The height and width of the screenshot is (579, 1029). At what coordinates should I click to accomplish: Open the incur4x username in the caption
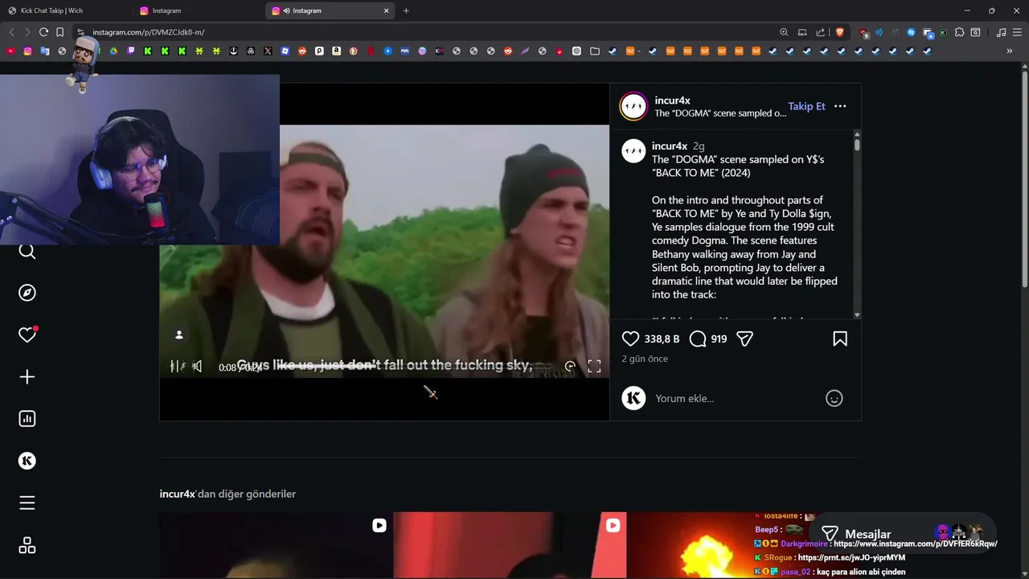tap(670, 146)
